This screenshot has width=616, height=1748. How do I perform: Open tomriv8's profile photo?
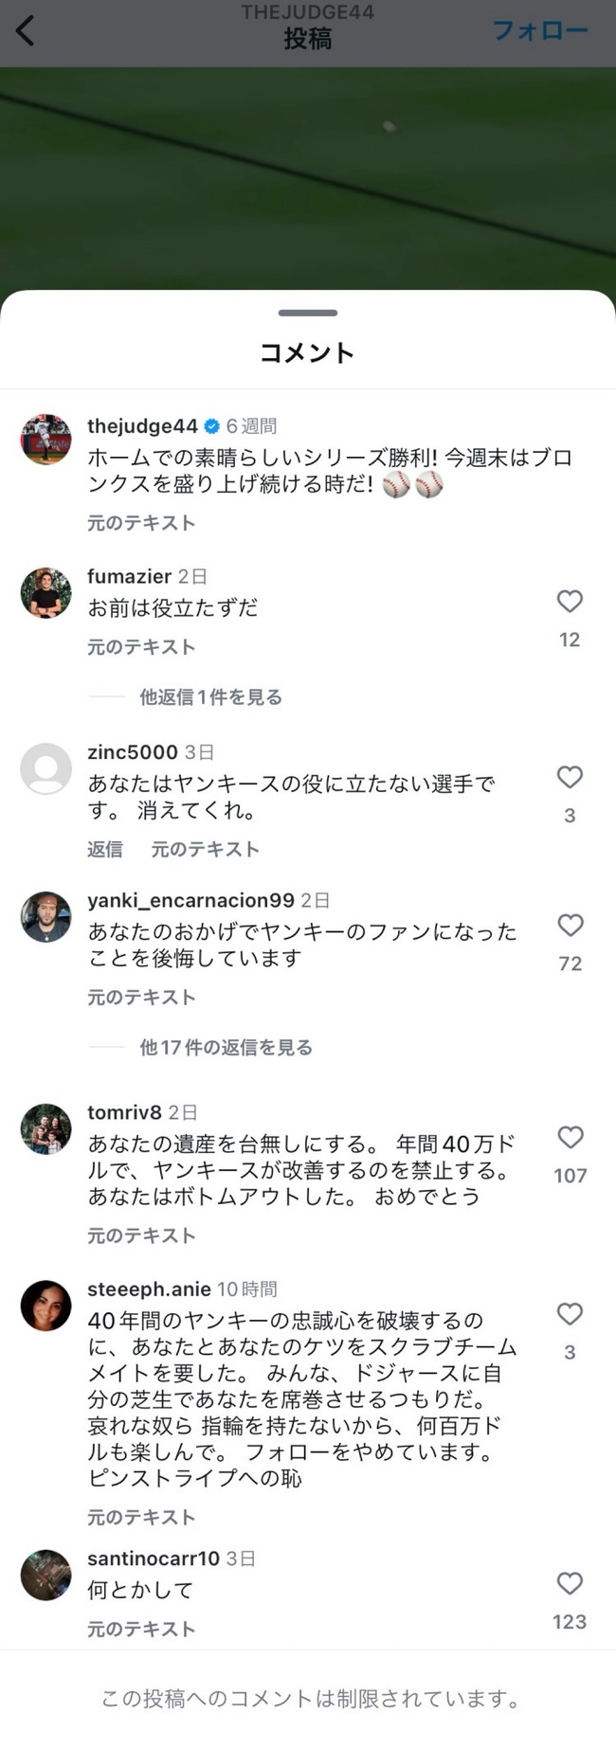click(46, 1129)
